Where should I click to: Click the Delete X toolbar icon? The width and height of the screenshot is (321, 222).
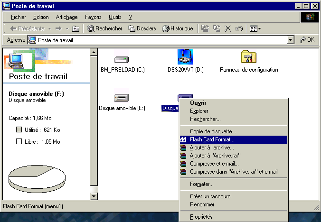227,28
